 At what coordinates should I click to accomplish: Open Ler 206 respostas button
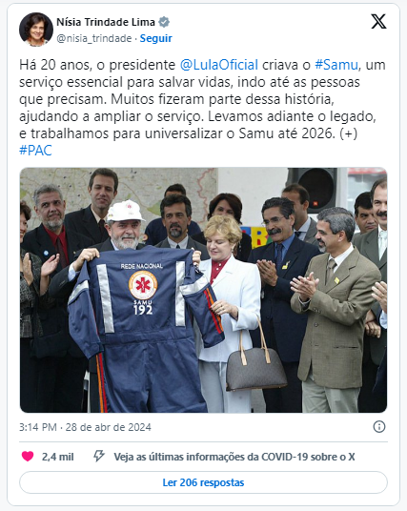pos(203,482)
